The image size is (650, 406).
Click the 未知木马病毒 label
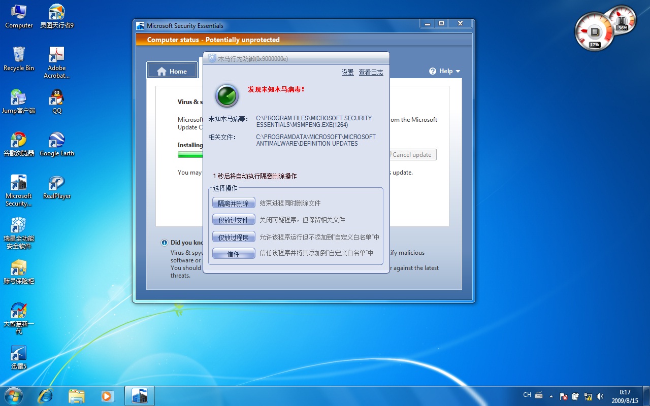(229, 119)
